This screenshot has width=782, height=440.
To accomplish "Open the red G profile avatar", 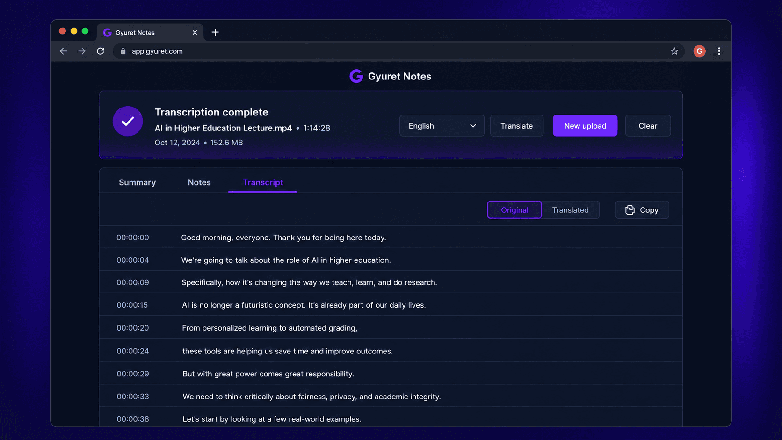I will coord(699,51).
